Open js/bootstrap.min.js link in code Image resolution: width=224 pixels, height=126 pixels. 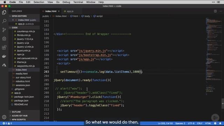(x=95, y=55)
